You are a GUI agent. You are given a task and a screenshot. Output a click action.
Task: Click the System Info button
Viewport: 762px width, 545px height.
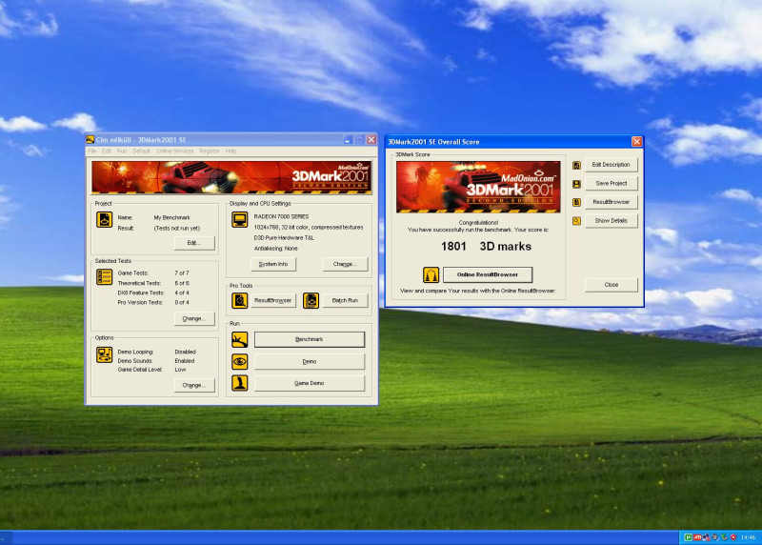[273, 264]
